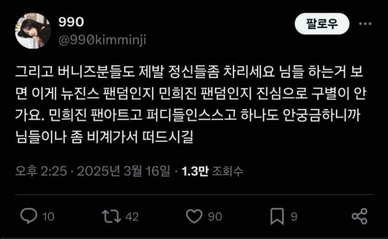Open the @990kimminji handle link
The image size is (388, 239).
point(102,40)
